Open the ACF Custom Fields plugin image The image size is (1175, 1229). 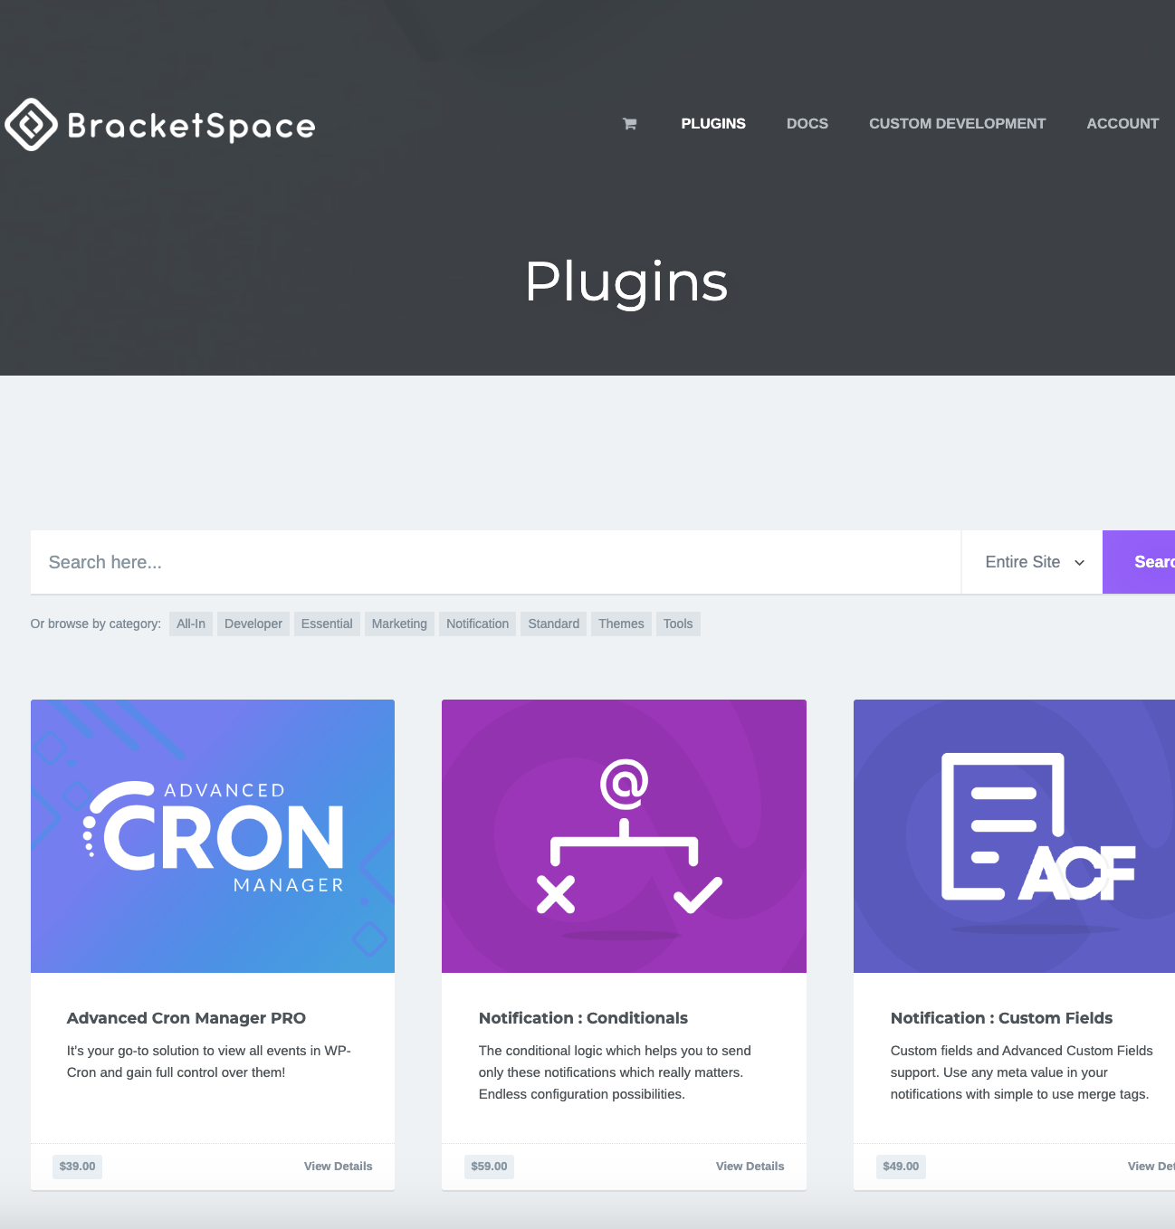click(1014, 835)
